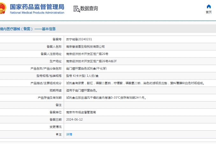Click the 备案人注册地址 row label
216x144 pixels.
[x=51, y=54]
